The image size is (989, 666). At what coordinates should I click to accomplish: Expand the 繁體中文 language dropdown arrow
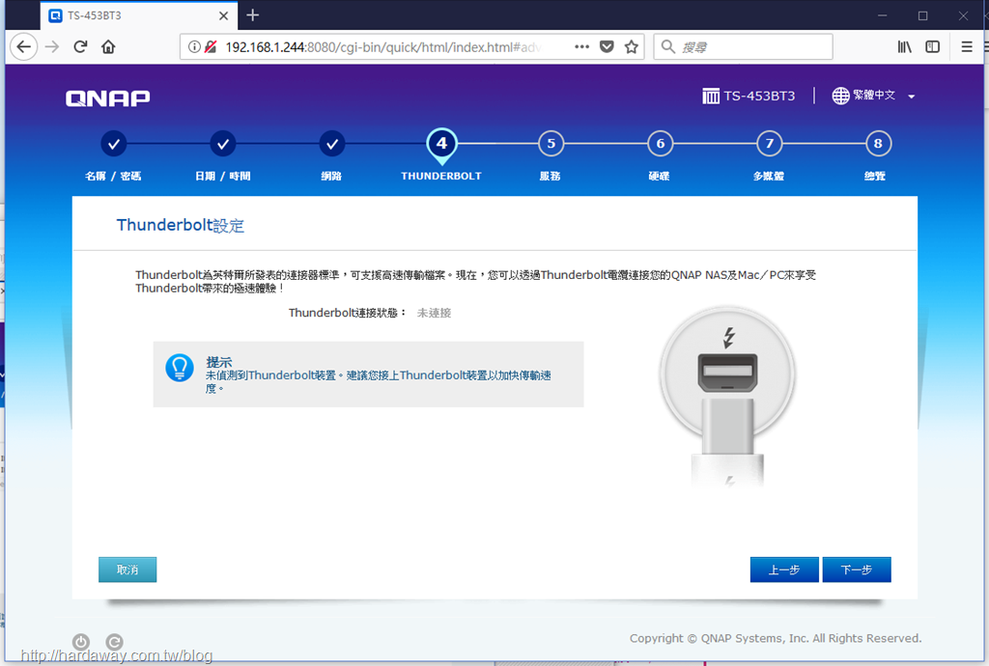point(912,97)
